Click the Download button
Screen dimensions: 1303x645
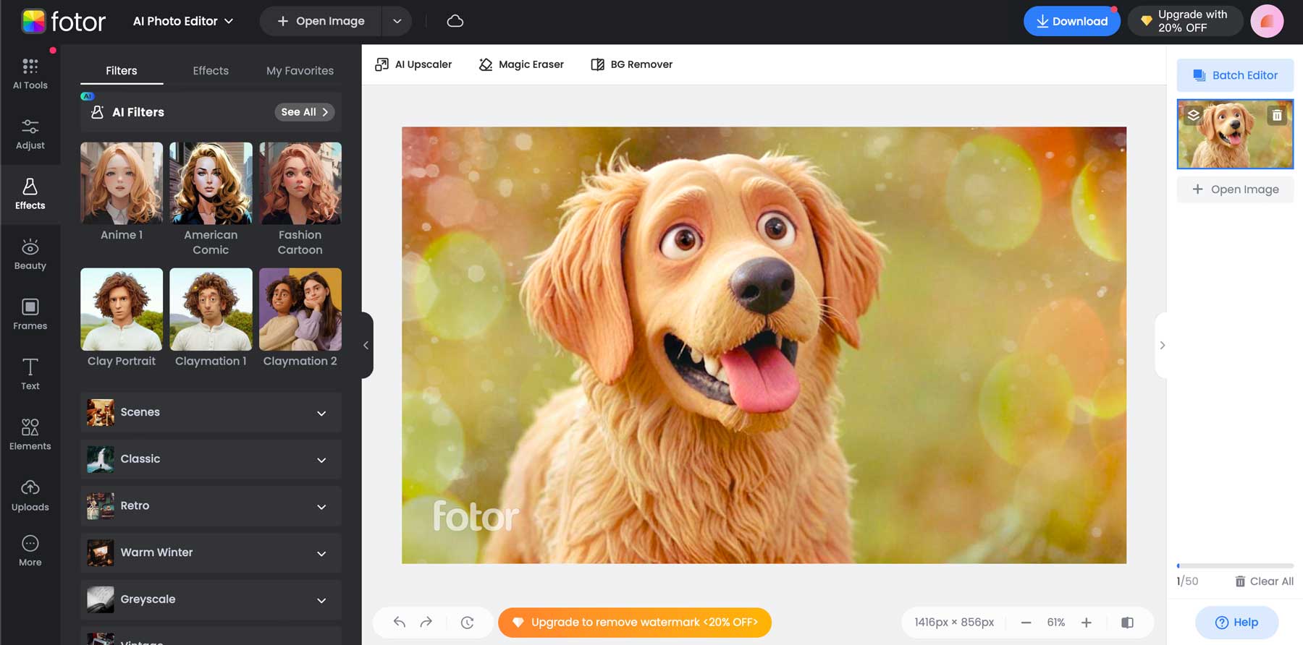point(1071,21)
